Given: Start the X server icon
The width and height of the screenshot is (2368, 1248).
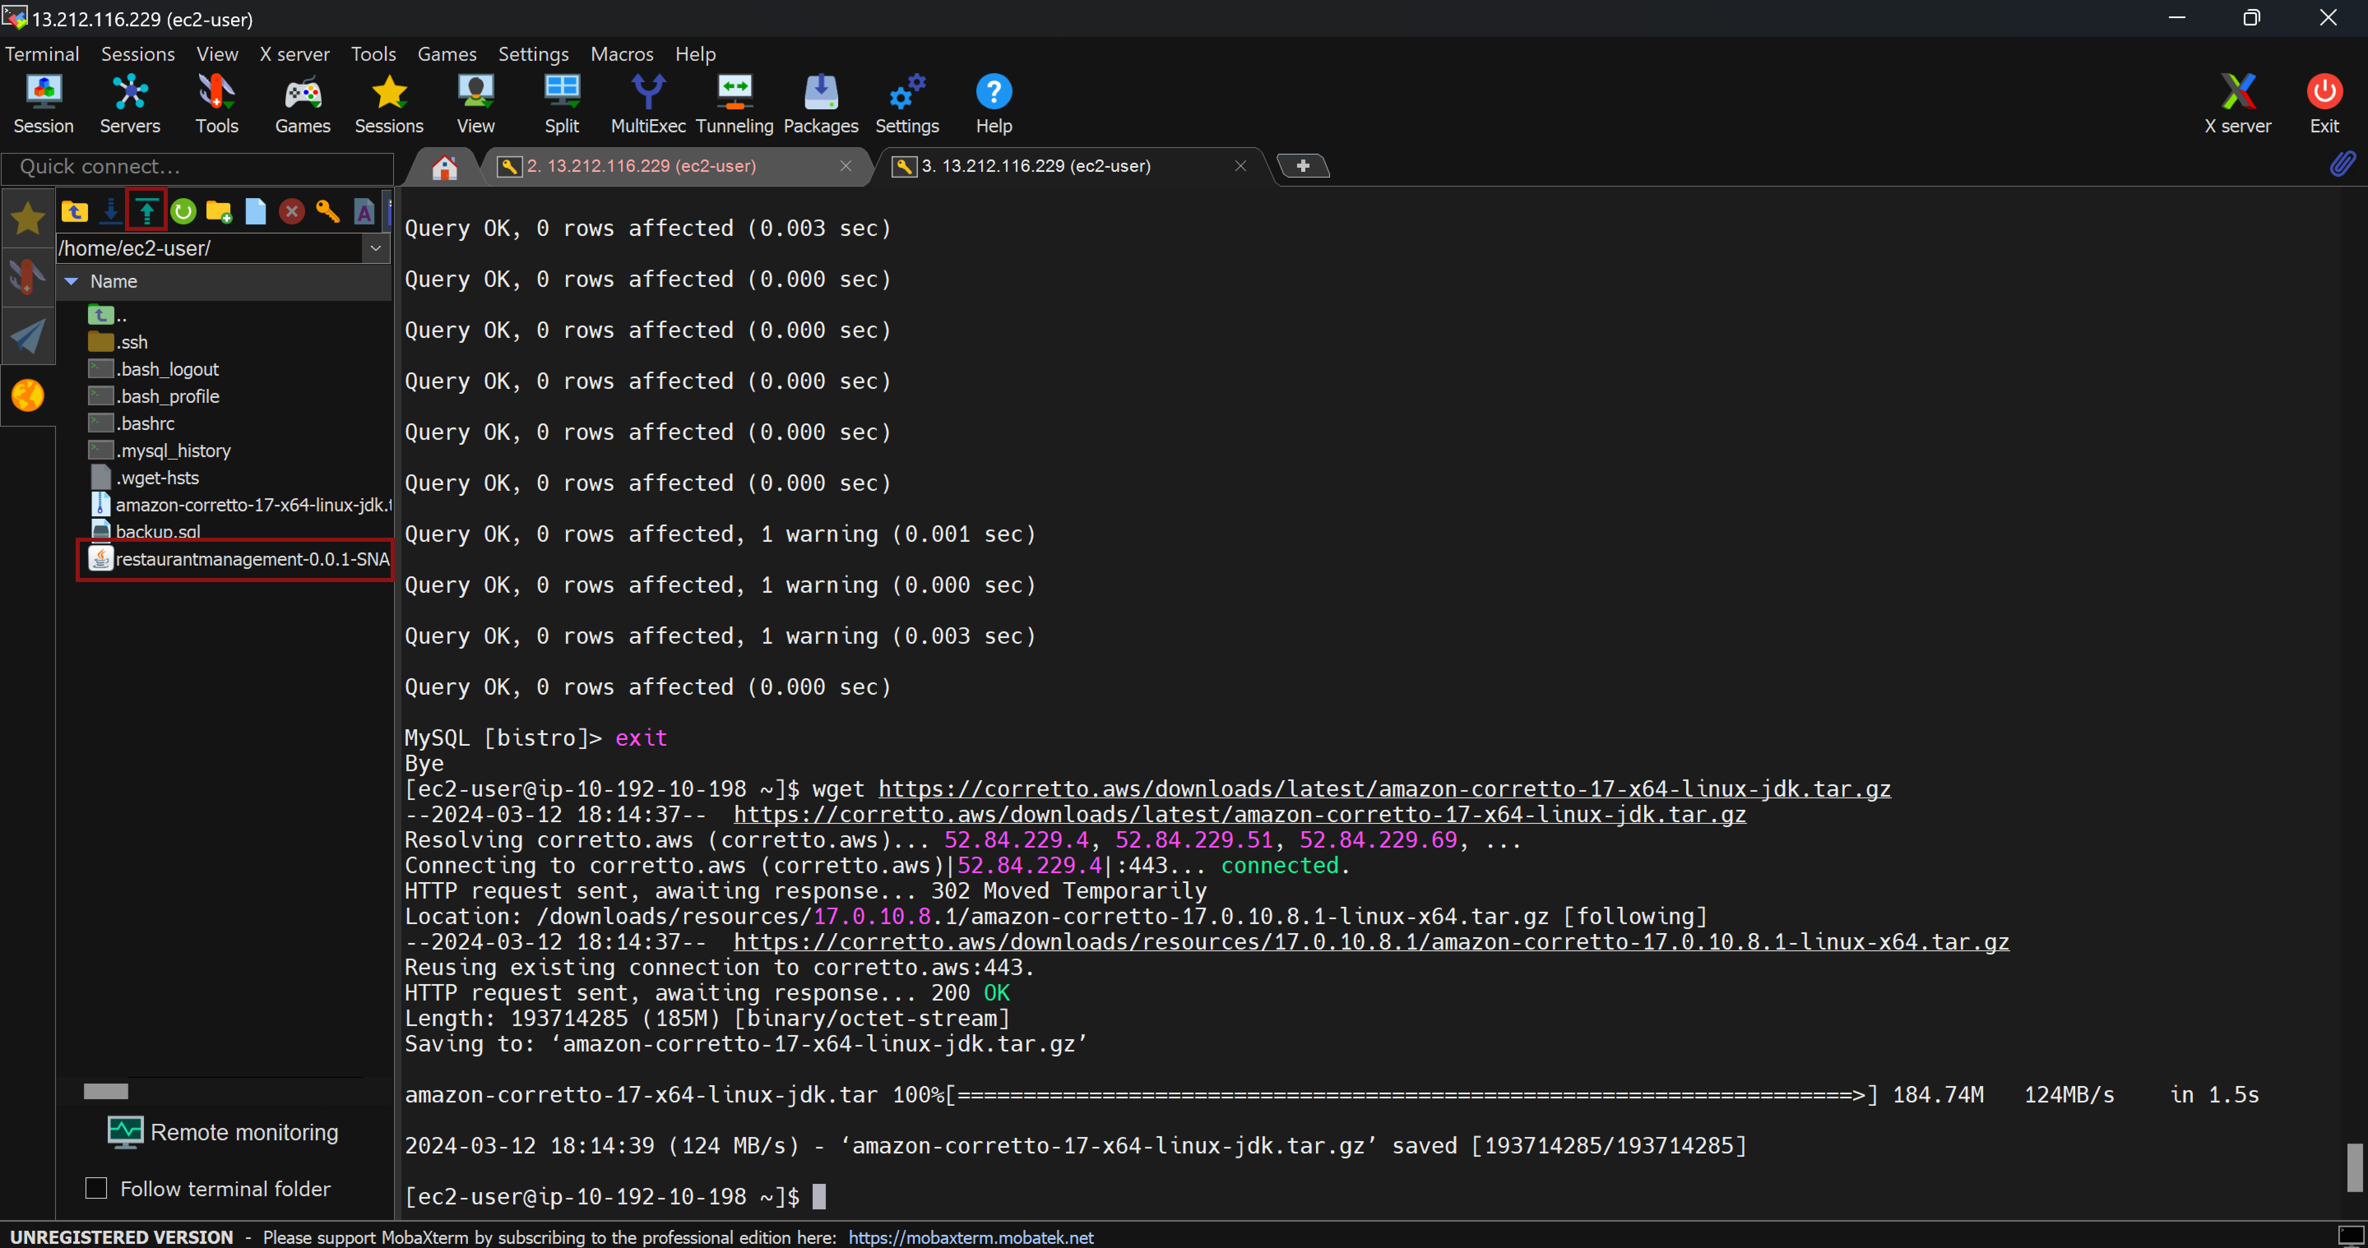Looking at the screenshot, I should pos(2238,104).
